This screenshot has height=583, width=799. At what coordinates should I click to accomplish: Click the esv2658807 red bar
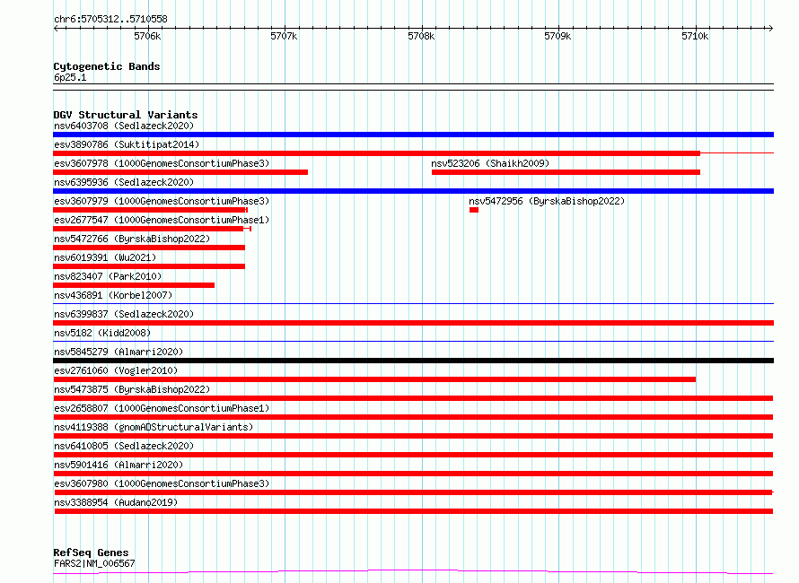(413, 417)
